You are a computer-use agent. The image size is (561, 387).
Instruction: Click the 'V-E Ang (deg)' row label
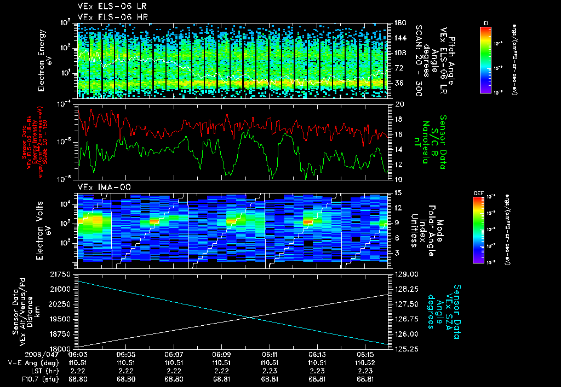click(x=33, y=363)
